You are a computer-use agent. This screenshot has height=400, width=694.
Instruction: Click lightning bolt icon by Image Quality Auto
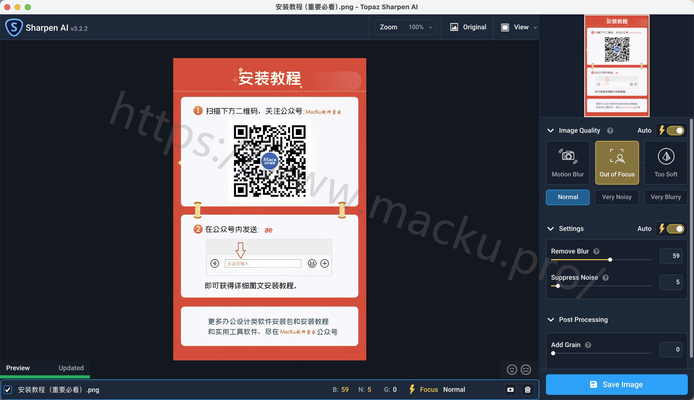point(662,130)
